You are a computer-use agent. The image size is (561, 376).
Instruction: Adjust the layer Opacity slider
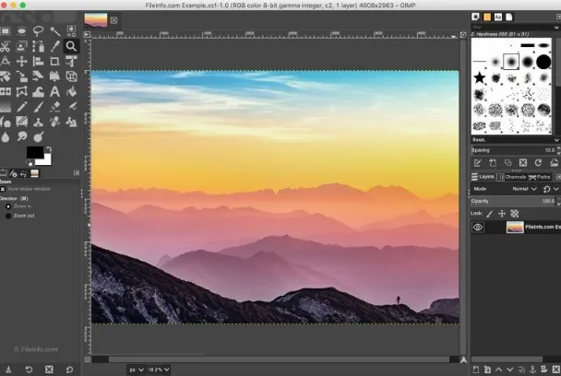[513, 201]
